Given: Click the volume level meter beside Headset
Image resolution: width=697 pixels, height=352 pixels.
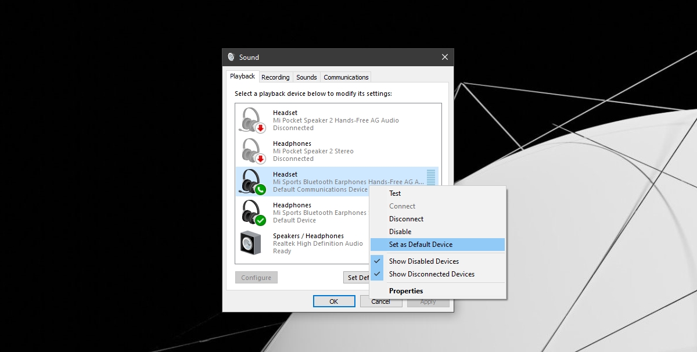Looking at the screenshot, I should pos(431,177).
